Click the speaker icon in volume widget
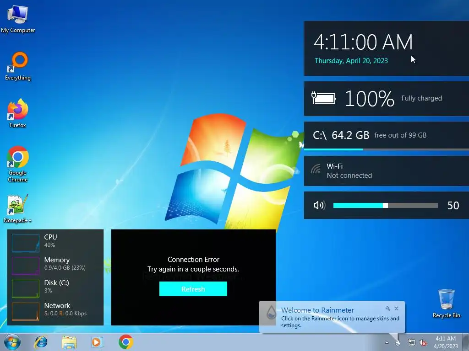The height and width of the screenshot is (351, 469). [319, 205]
